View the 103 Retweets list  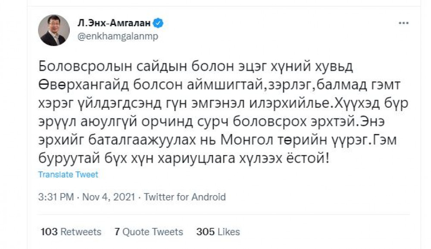point(71,232)
